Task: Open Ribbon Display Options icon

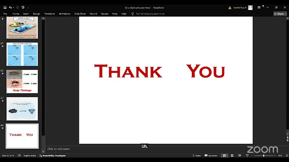Action: pyautogui.click(x=259, y=7)
